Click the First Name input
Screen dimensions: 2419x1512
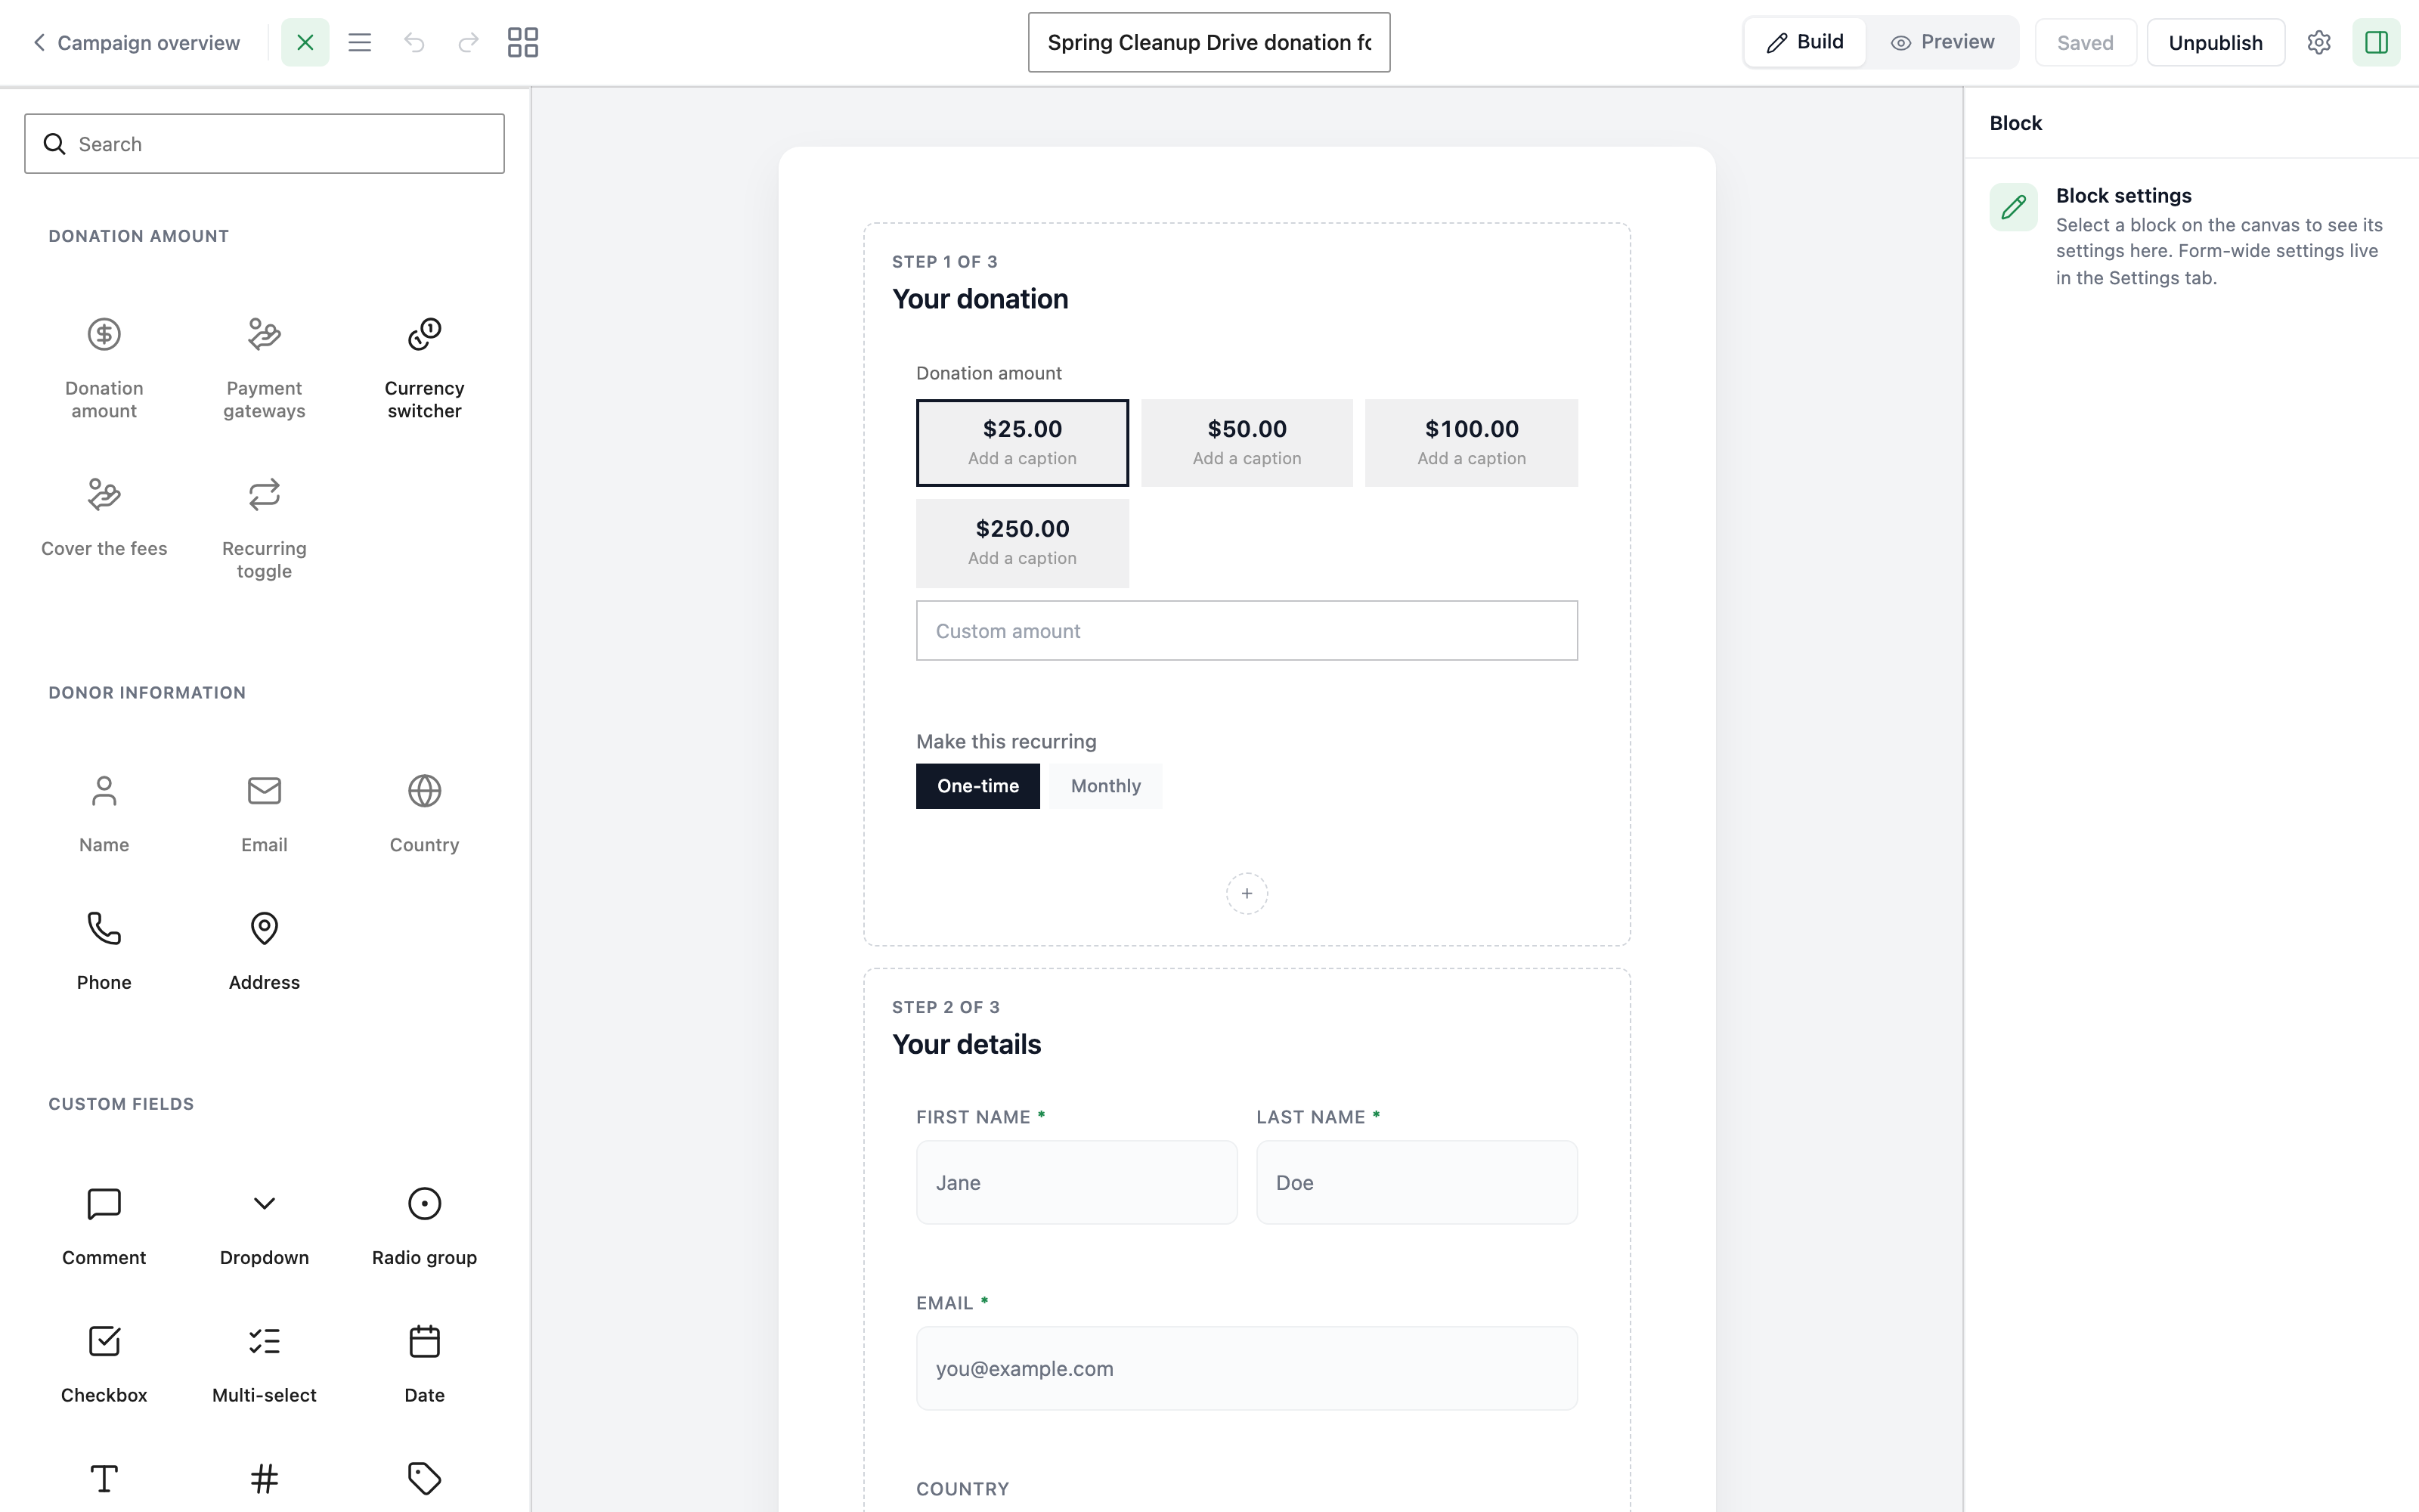coord(1076,1182)
